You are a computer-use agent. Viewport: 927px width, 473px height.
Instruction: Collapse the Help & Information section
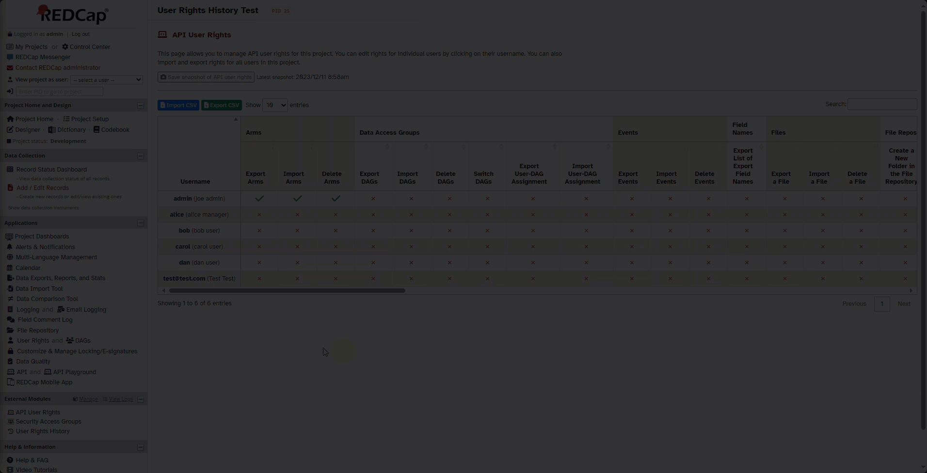tap(141, 447)
